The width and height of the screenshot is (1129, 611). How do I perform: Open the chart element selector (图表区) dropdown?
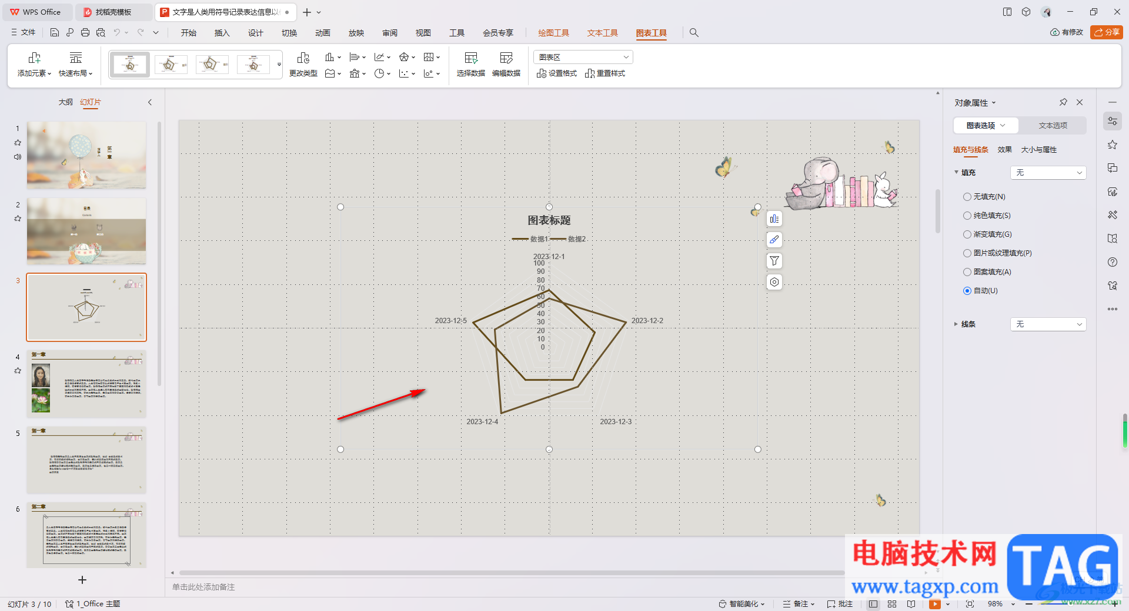coord(583,57)
